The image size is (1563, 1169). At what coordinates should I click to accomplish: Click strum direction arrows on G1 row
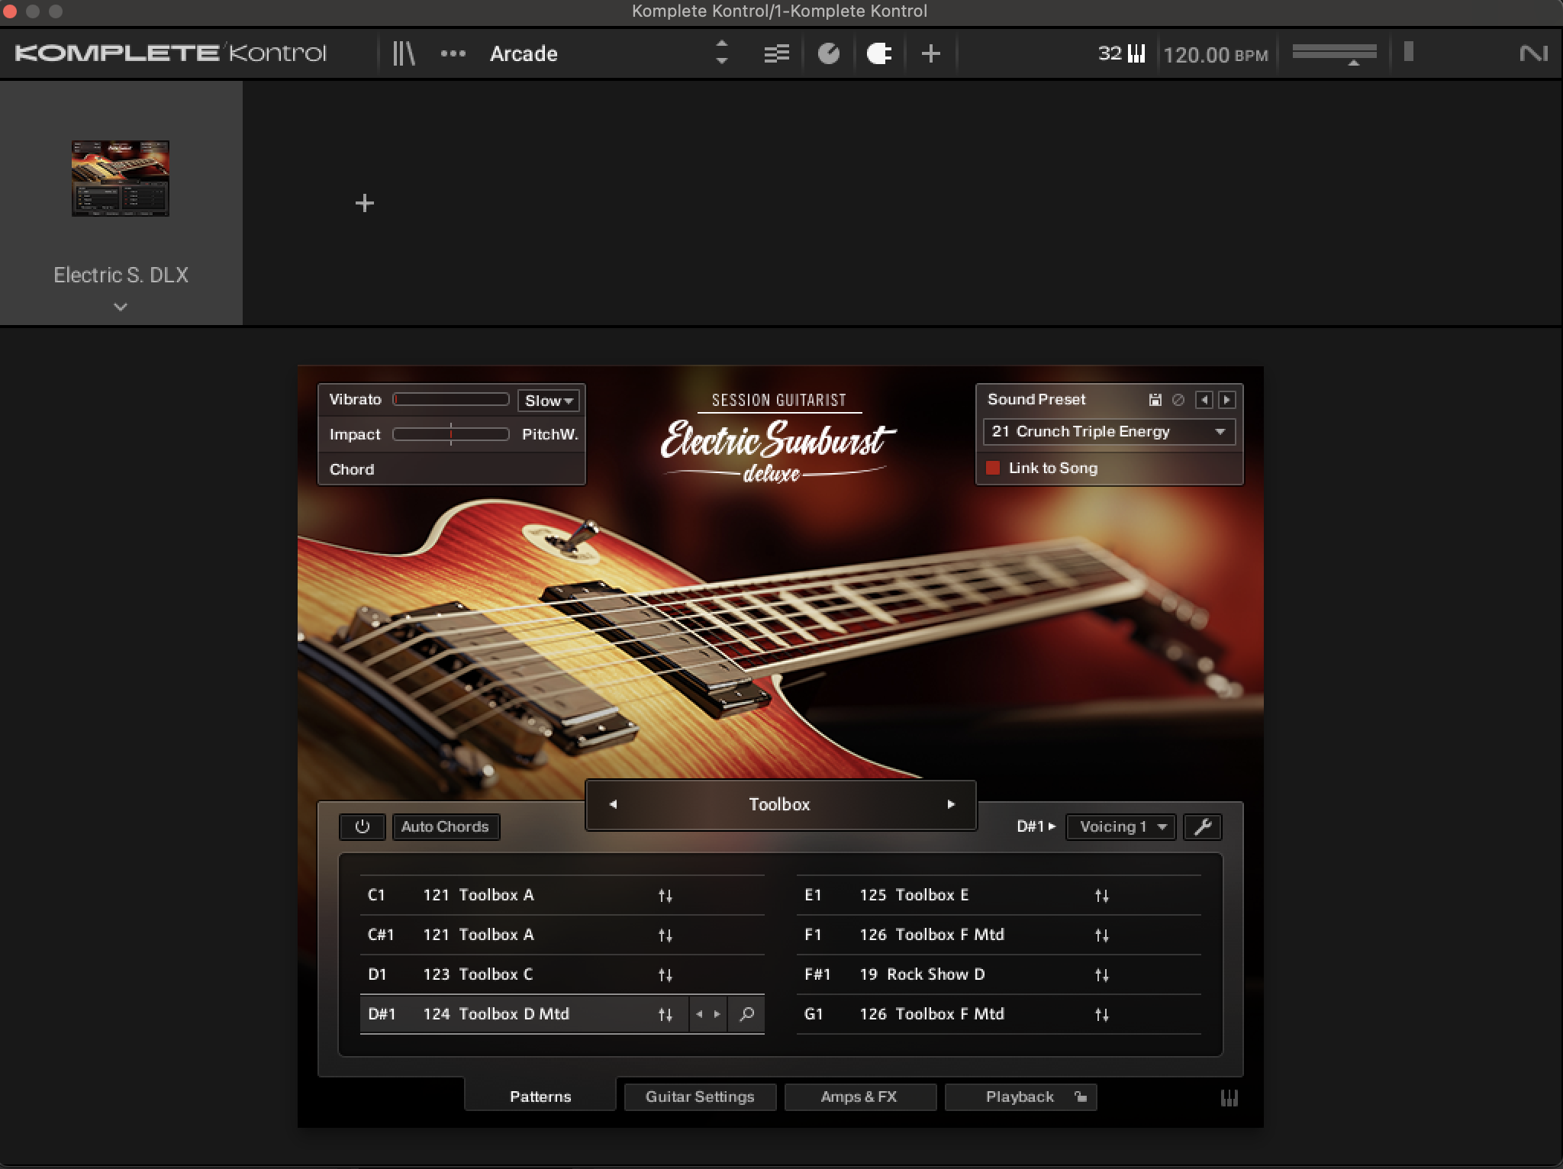[x=1102, y=1015]
